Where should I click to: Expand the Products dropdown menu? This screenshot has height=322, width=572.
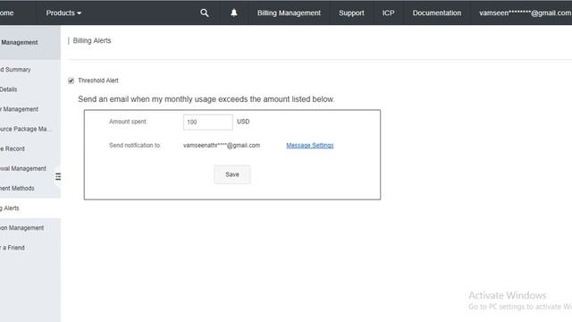pos(63,13)
